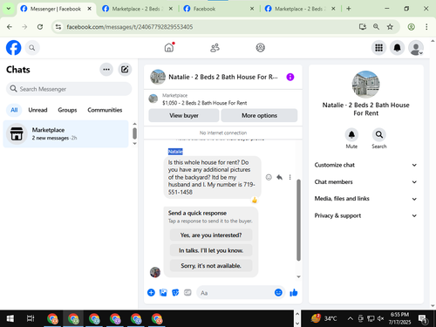436x327 pixels.
Task: Expand Chat members section
Action: click(365, 182)
